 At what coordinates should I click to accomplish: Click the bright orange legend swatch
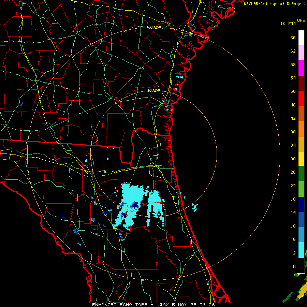(x=301, y=129)
